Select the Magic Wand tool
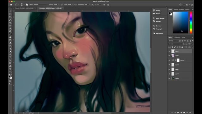 click(10, 20)
